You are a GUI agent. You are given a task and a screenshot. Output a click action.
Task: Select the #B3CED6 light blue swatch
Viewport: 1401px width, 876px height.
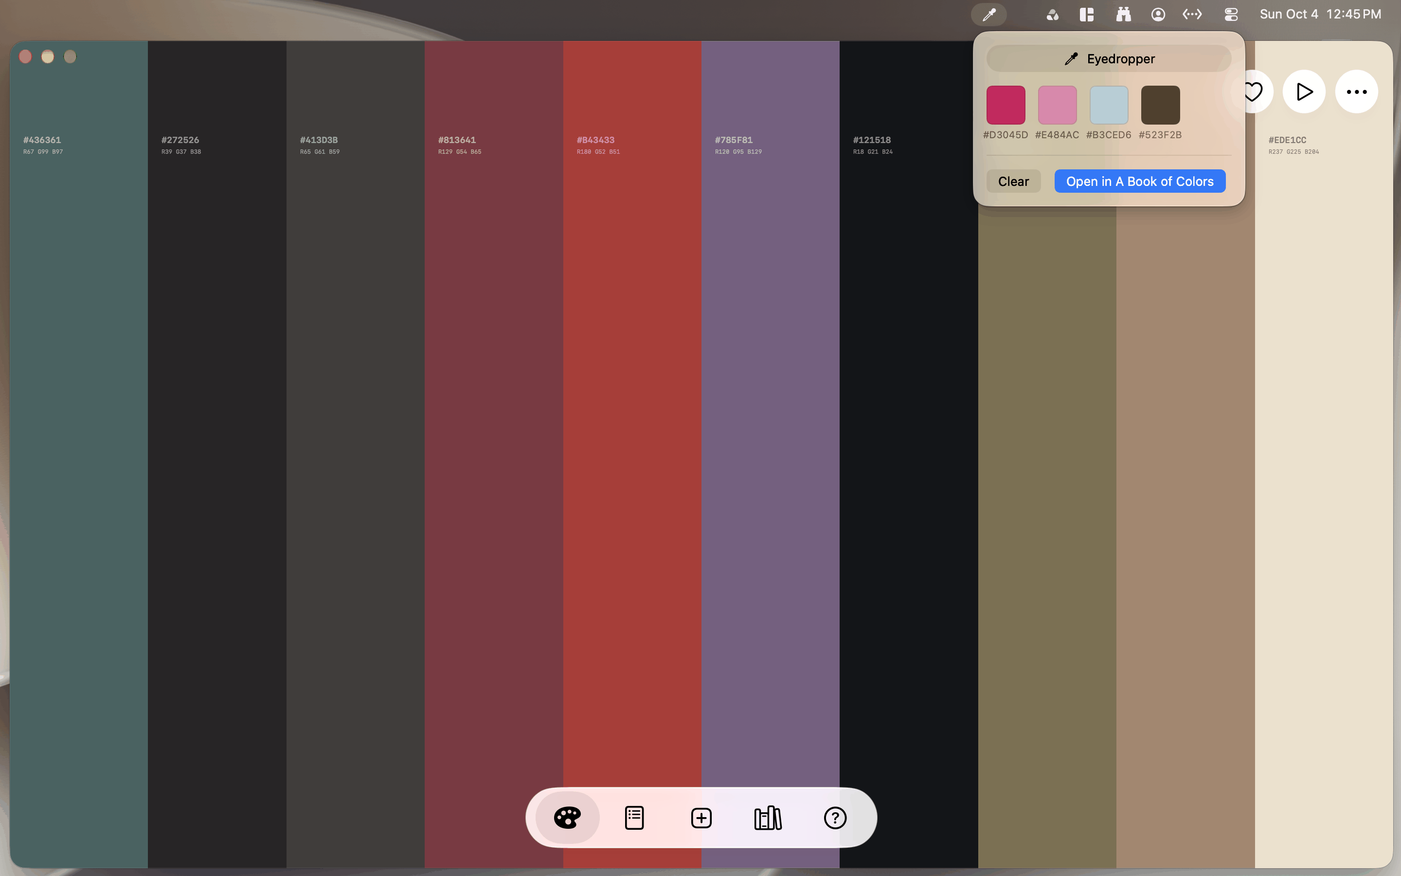pyautogui.click(x=1109, y=105)
